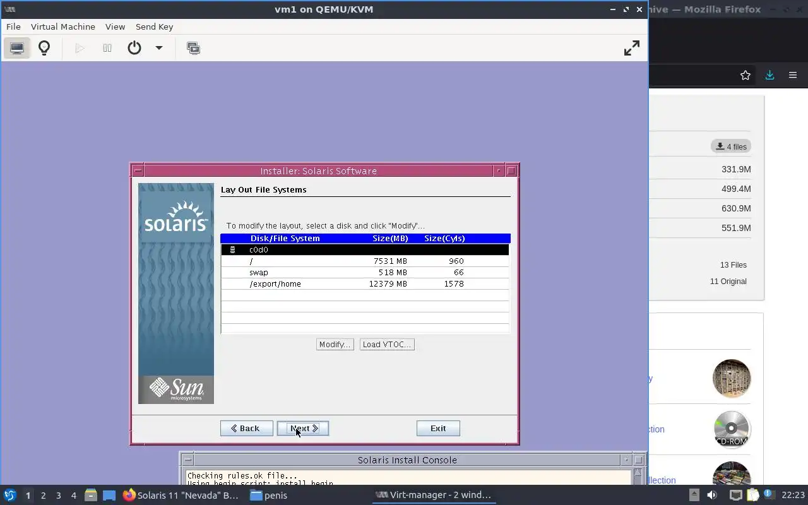Click the removable media eject tray icon
The image size is (808, 505).
click(694, 495)
